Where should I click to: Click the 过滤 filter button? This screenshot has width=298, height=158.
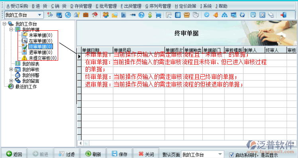tap(67, 154)
